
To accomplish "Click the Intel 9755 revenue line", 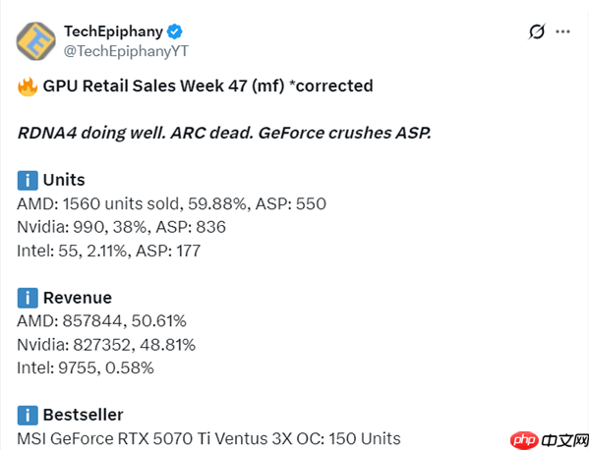I will (x=86, y=368).
